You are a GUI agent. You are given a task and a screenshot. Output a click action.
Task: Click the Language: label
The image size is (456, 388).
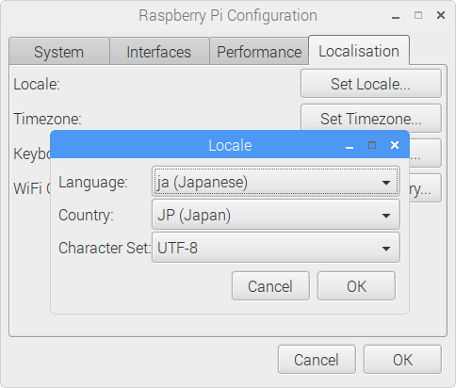coord(93,183)
